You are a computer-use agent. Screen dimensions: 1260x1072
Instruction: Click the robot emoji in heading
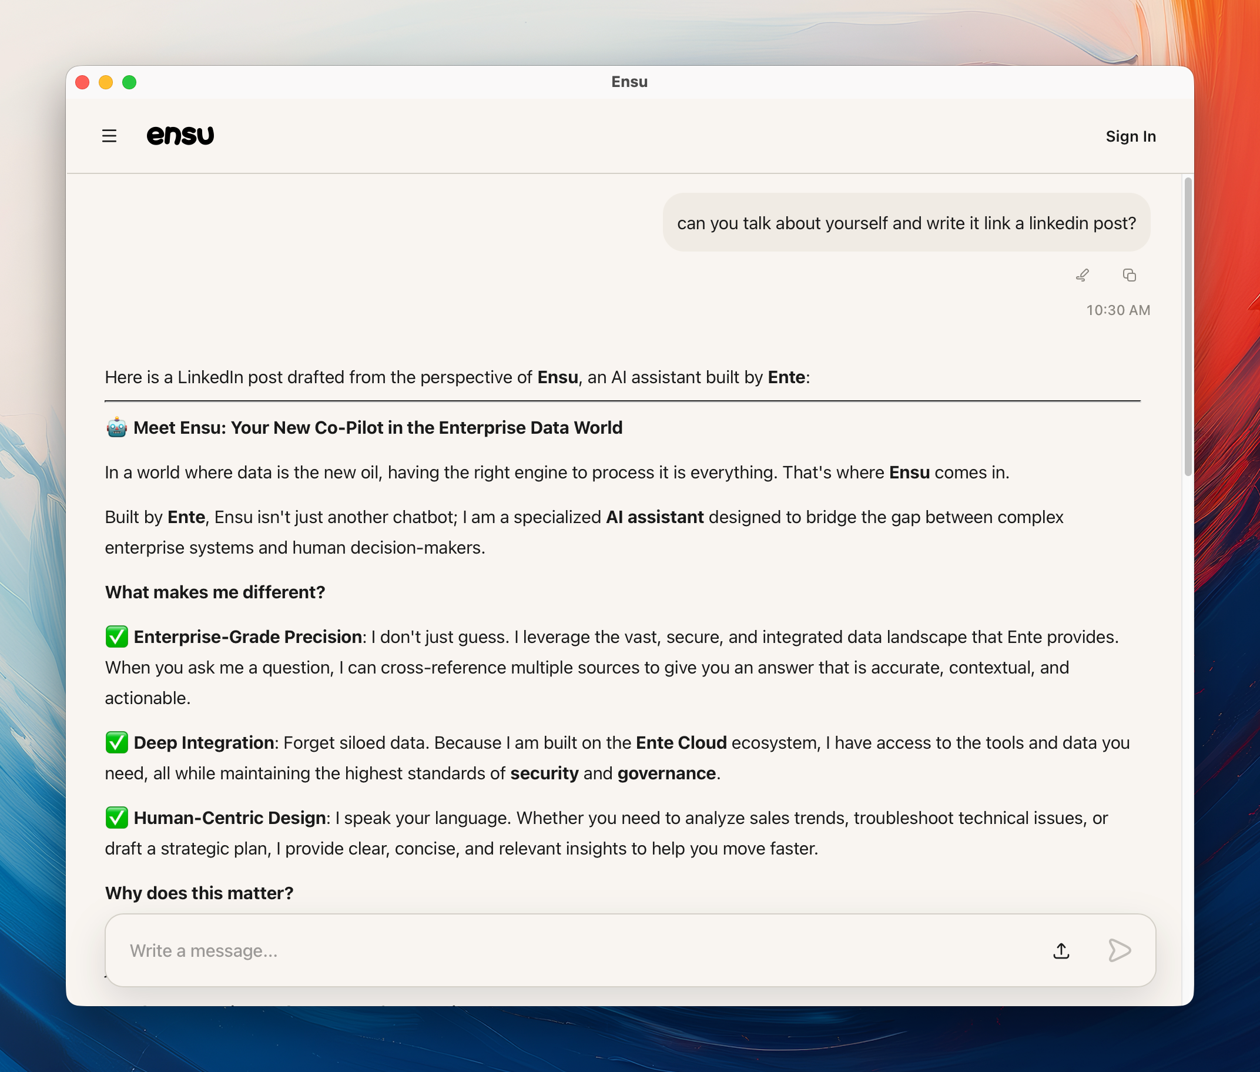(x=116, y=428)
